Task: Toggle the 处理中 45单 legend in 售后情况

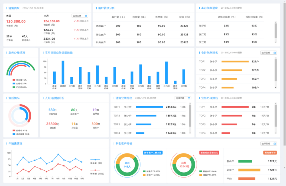Action: pos(14,130)
